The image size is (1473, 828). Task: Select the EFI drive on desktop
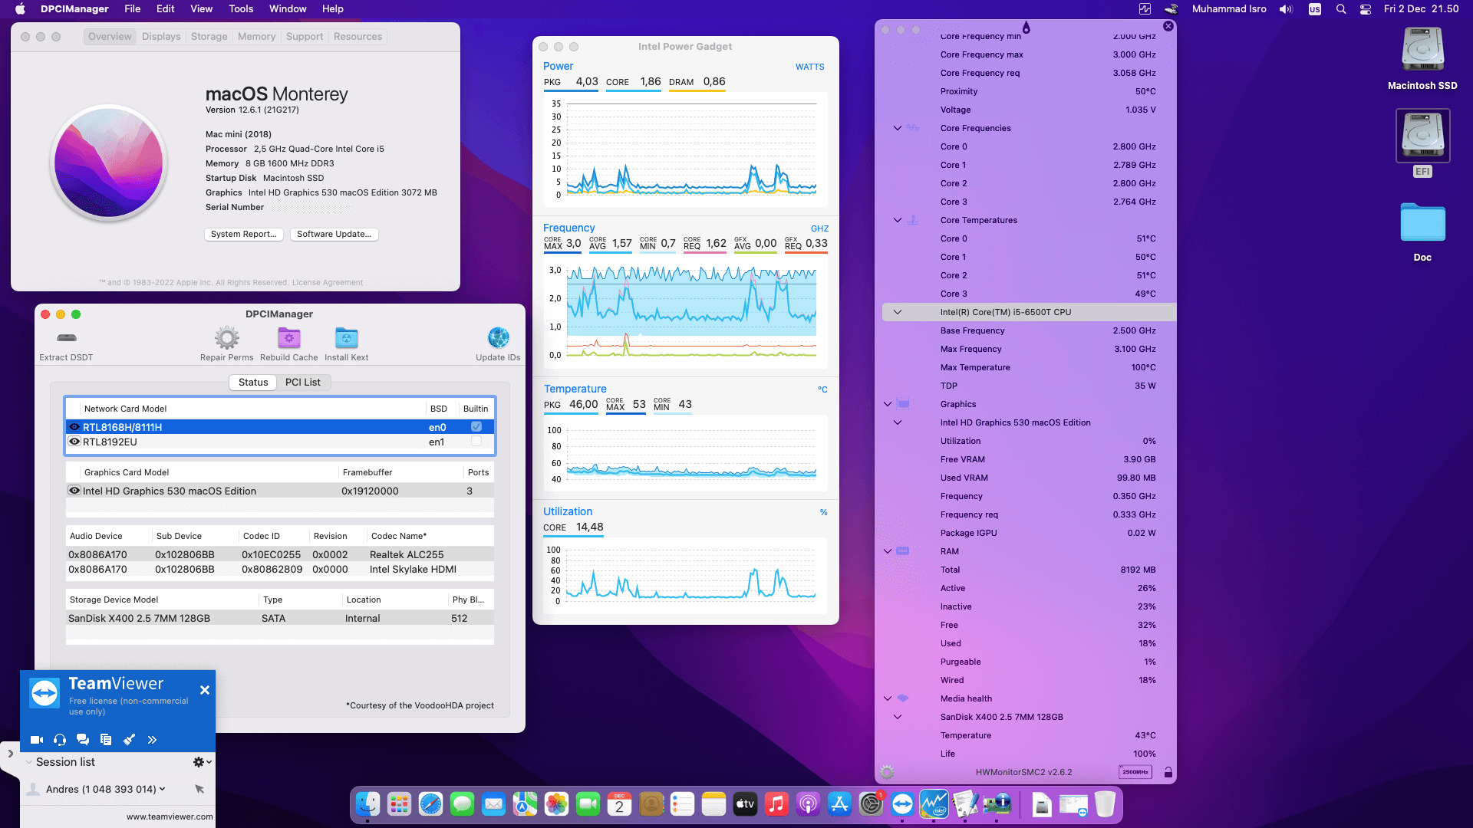click(x=1422, y=136)
